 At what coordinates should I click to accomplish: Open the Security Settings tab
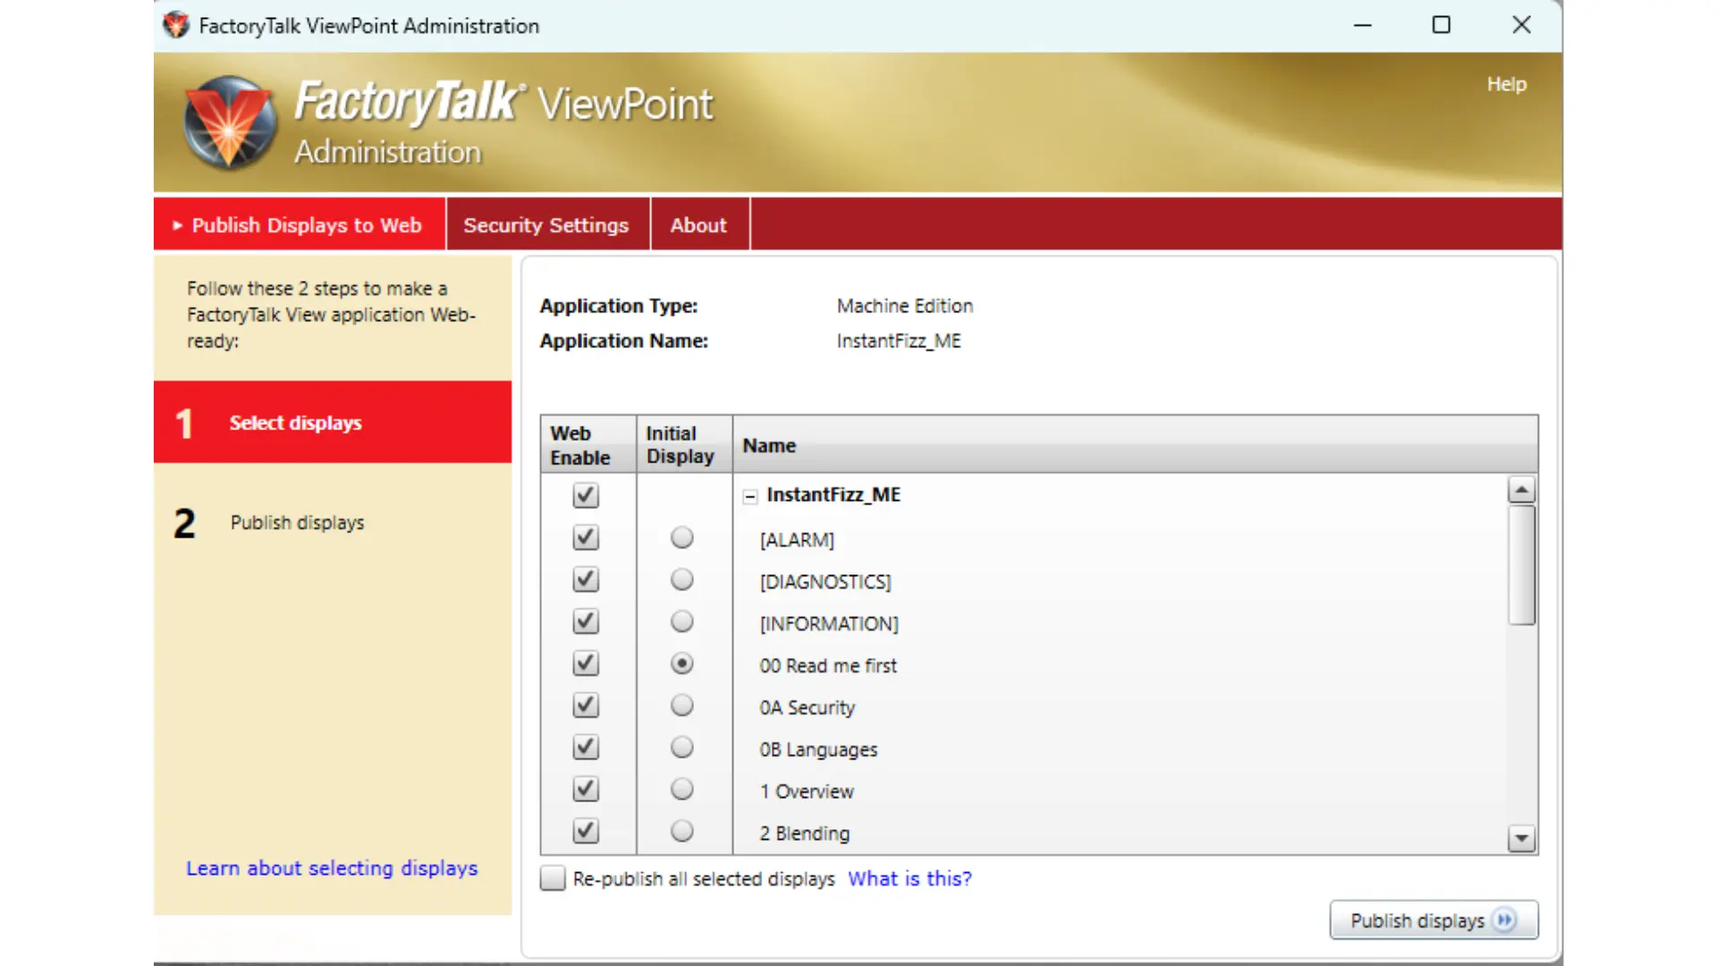pos(546,225)
